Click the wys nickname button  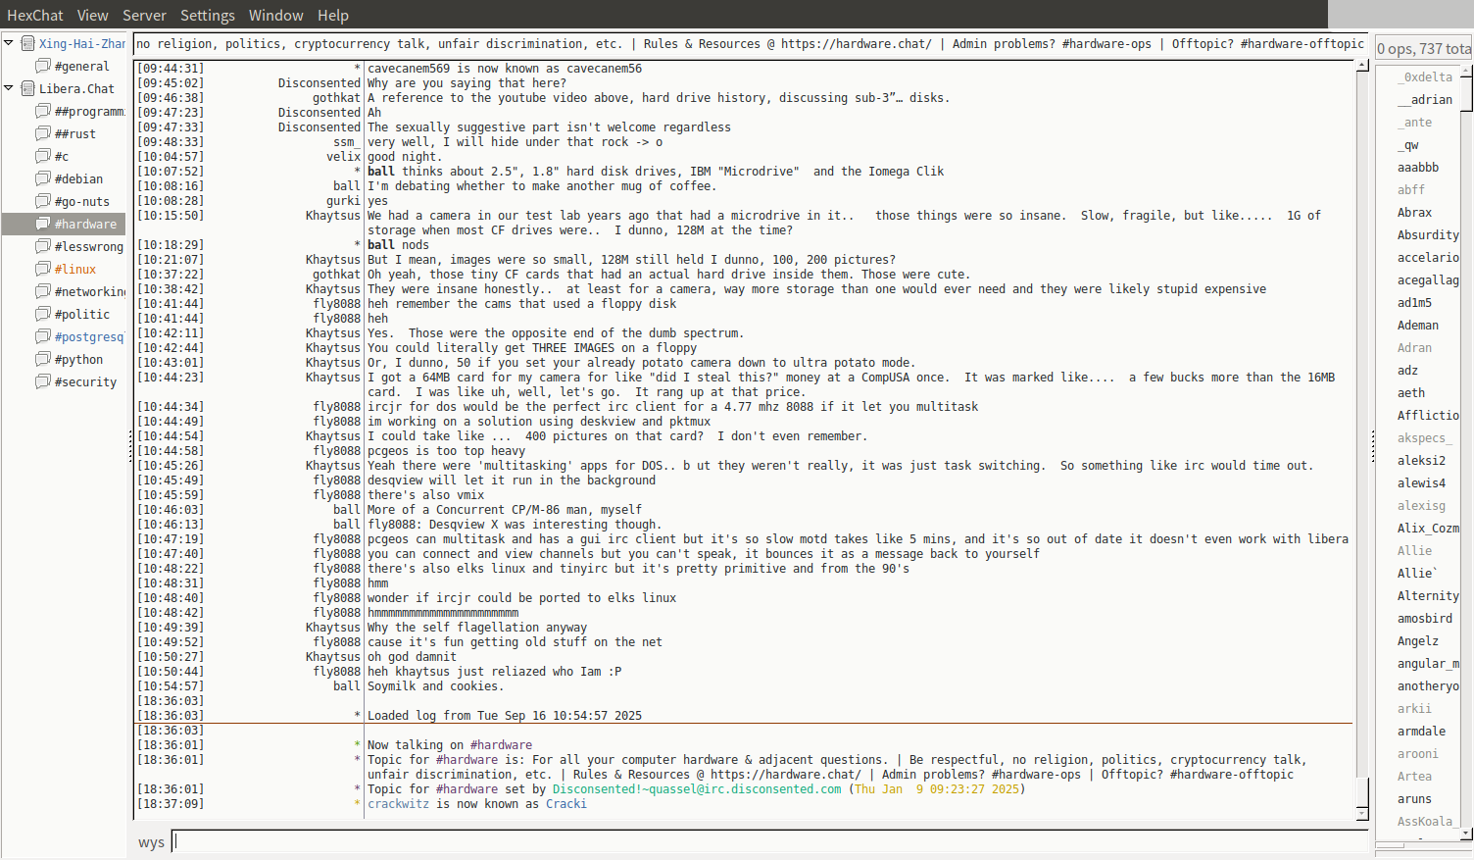coord(151,842)
